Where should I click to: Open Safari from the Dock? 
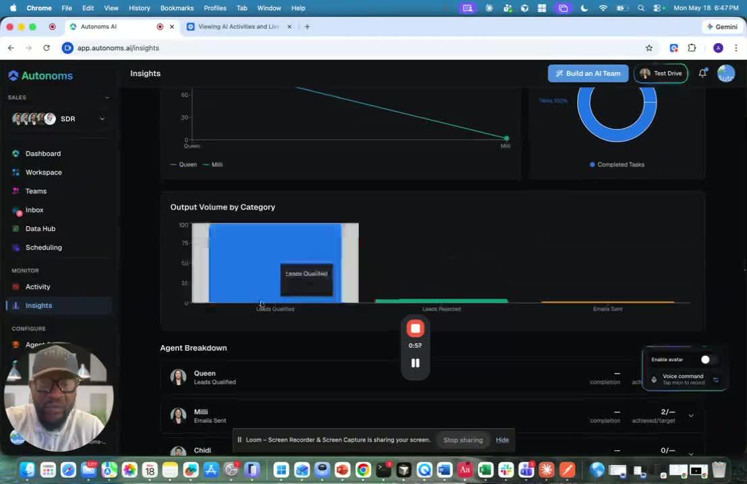pos(68,471)
